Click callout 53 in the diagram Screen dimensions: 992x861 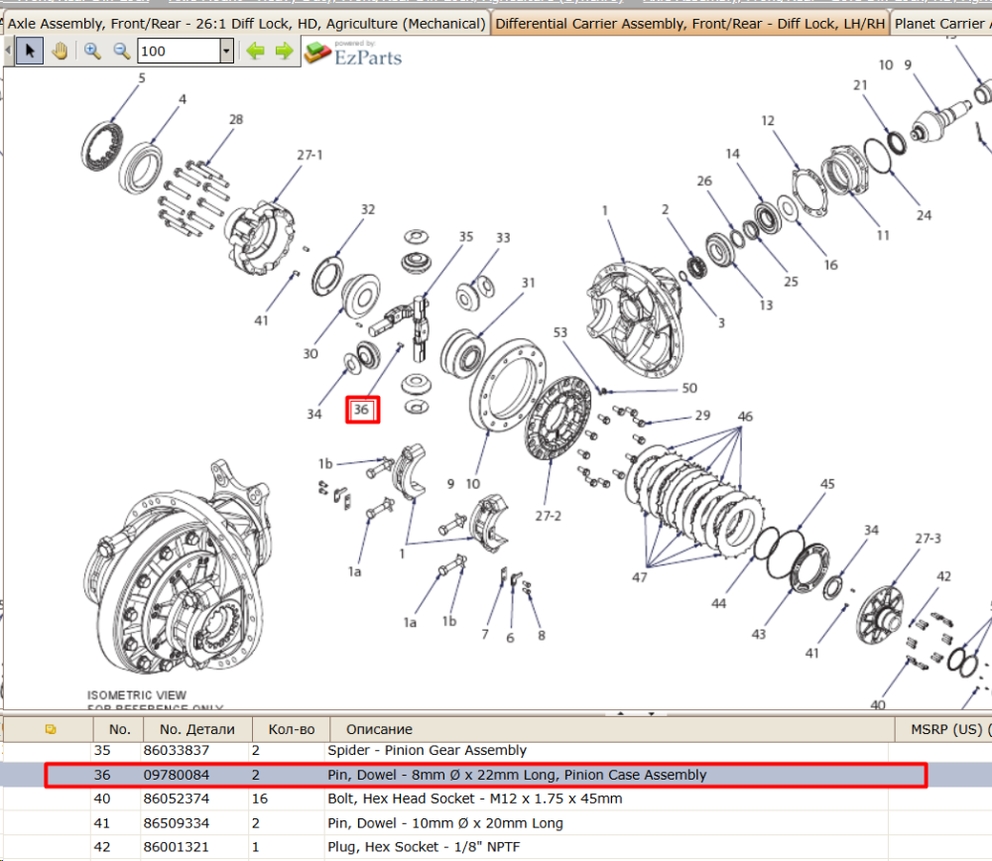pos(559,332)
